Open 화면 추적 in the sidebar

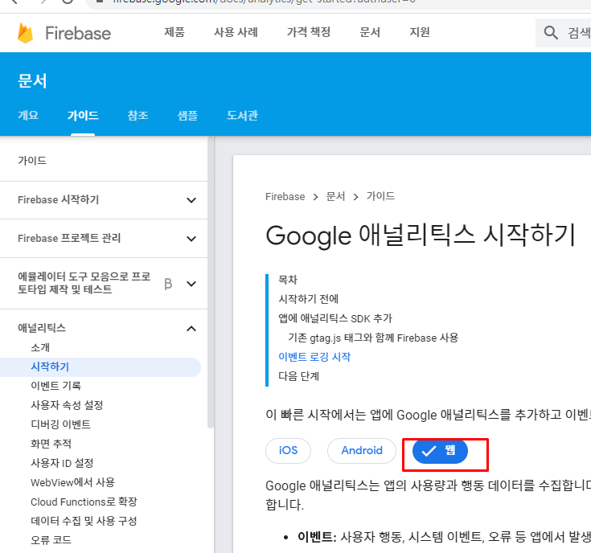(51, 444)
